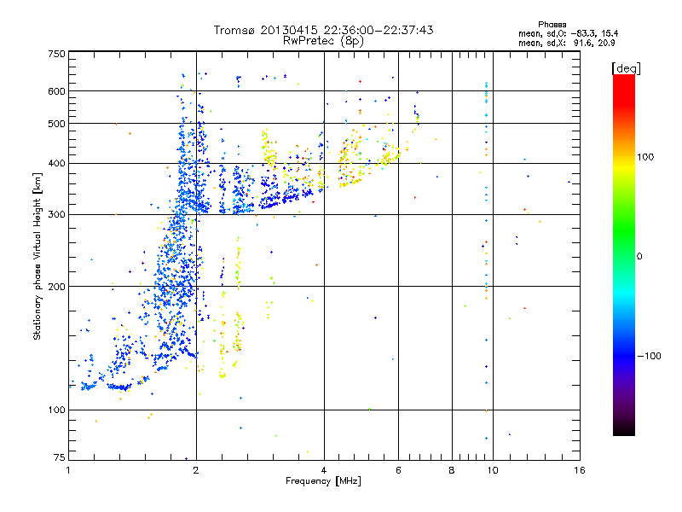The image size is (682, 512).
Task: Click the y-axis tick label '100'
Action: pos(56,410)
